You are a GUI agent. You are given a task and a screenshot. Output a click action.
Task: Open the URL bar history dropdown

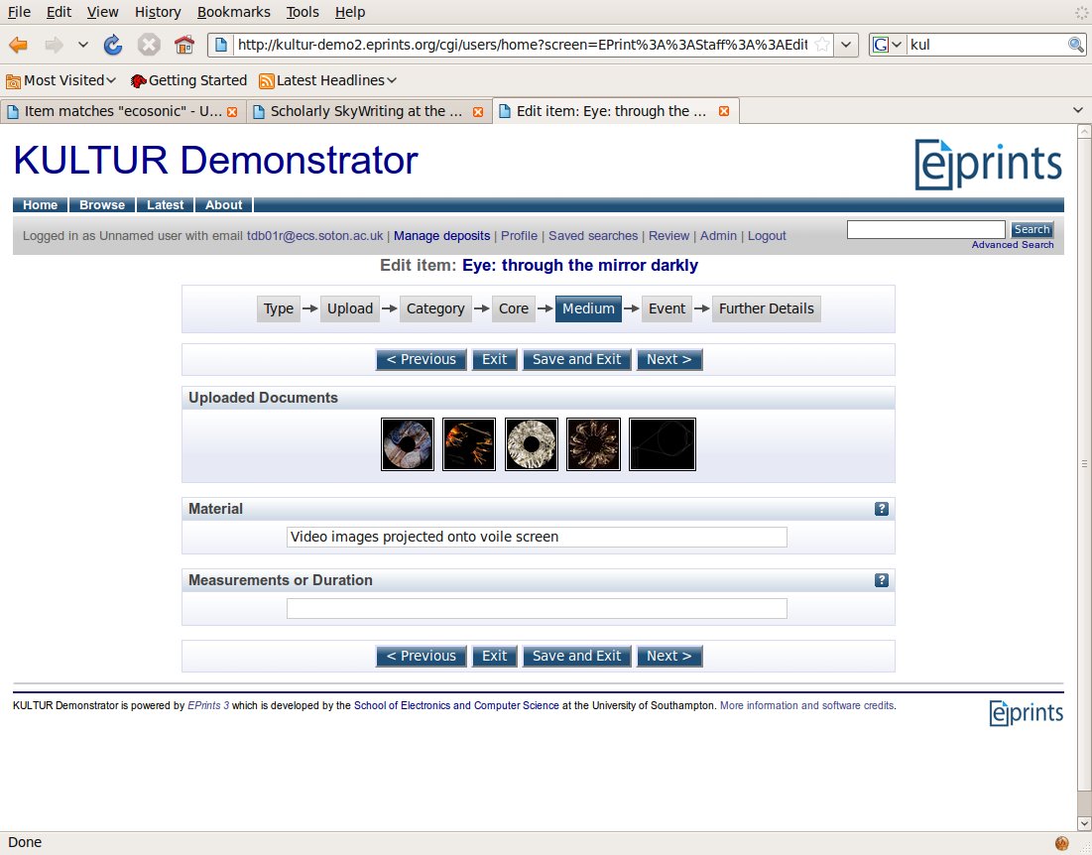(846, 45)
